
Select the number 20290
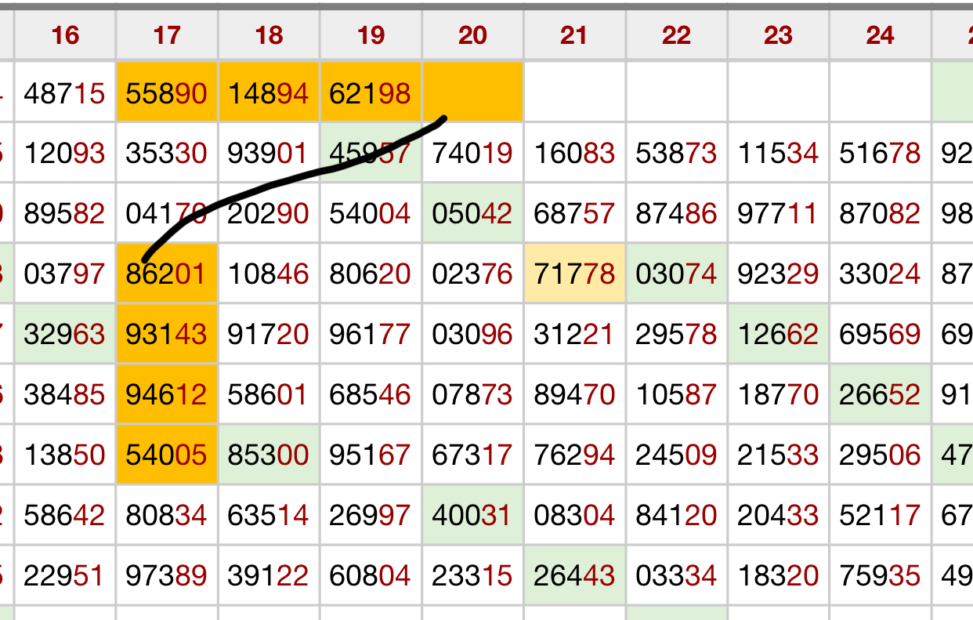269,213
